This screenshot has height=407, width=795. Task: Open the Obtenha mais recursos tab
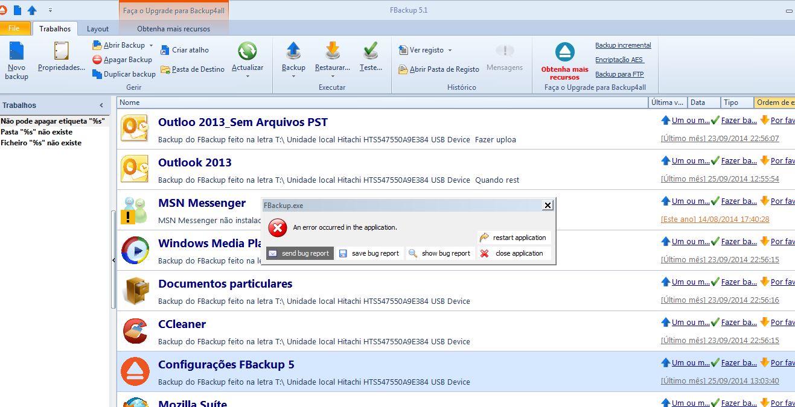174,28
